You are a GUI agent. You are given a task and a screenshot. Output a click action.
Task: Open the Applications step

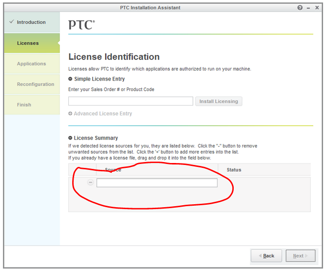click(32, 64)
